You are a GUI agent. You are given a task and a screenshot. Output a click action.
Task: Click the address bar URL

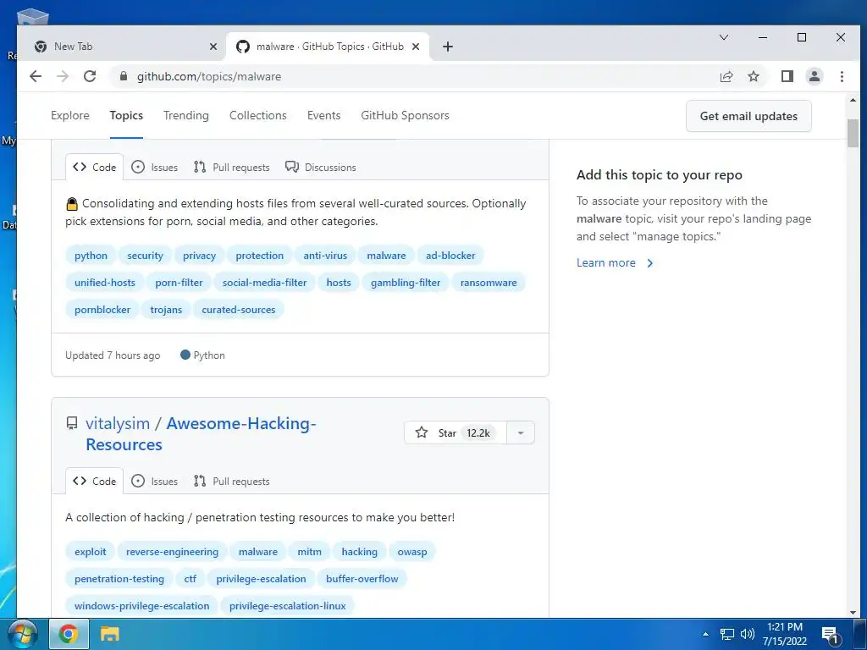[209, 76]
